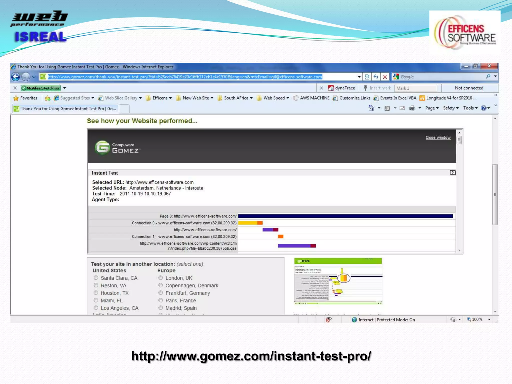Open the zoom level 100% dropdown arrow
Image resolution: width=512 pixels, height=384 pixels.
coord(489,319)
